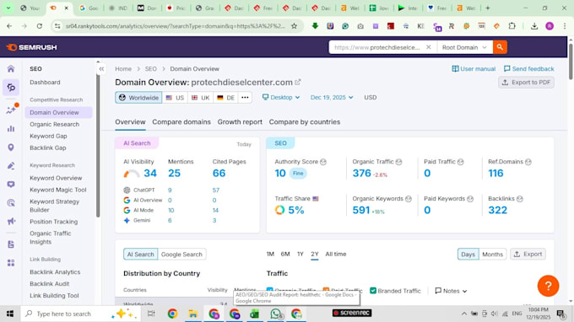Switch to Compare by countries tab
Image resolution: width=574 pixels, height=322 pixels.
pyautogui.click(x=305, y=122)
